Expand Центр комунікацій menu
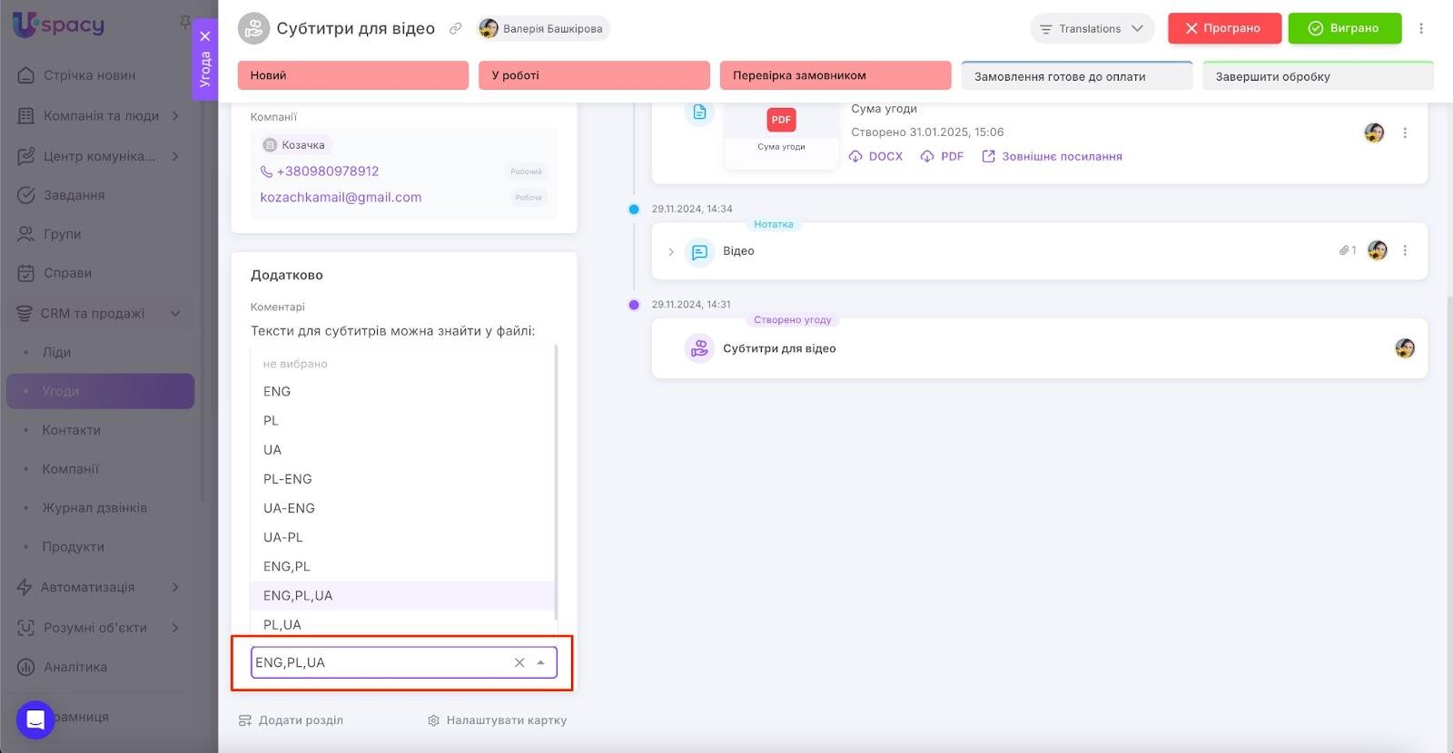This screenshot has width=1453, height=753. 100,156
